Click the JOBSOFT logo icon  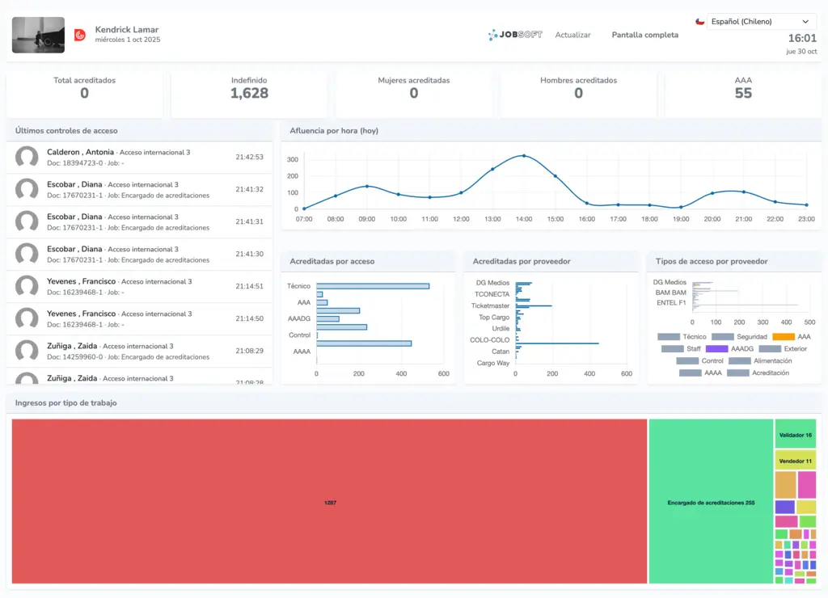point(493,36)
